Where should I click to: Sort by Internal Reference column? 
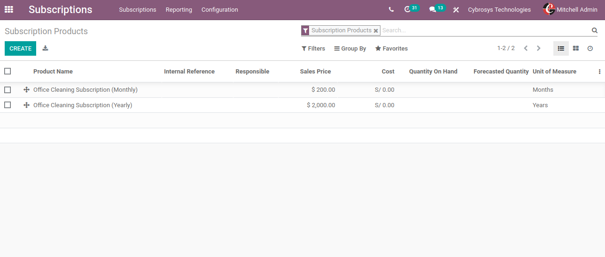(189, 72)
